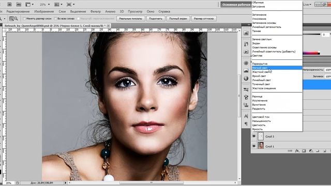Open the Изображение menu
The width and height of the screenshot is (331, 186).
pyautogui.click(x=44, y=11)
